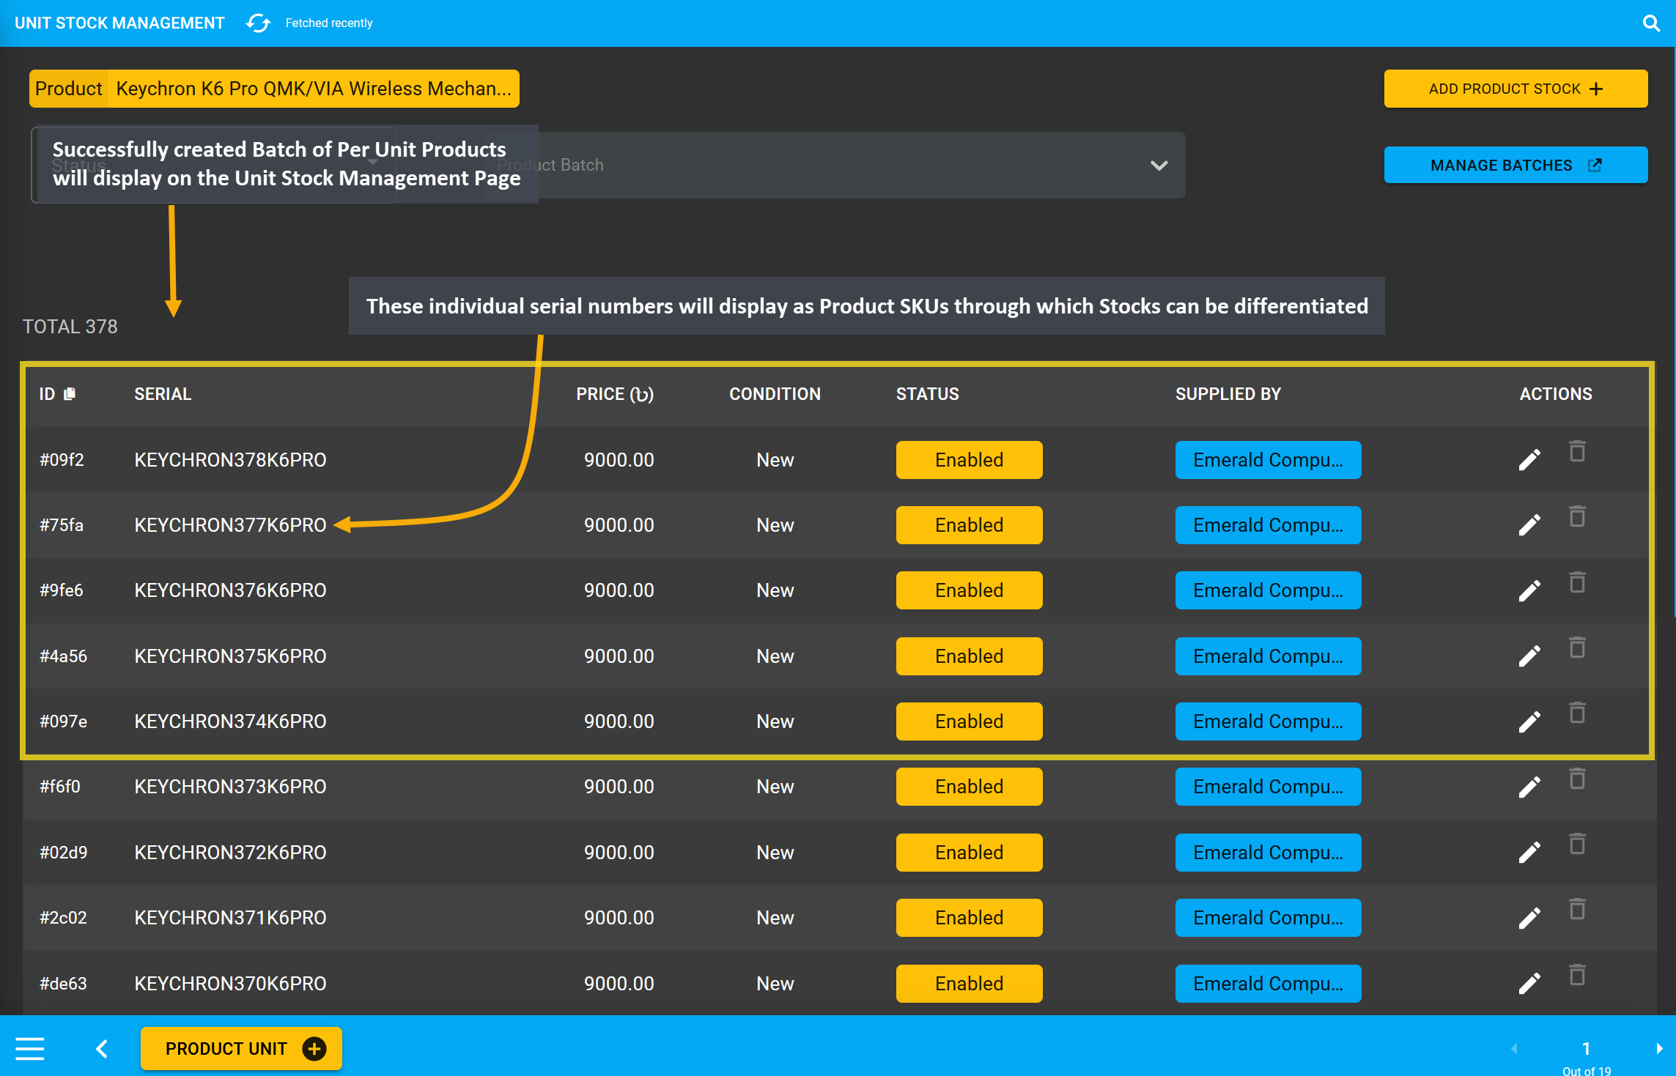This screenshot has height=1076, width=1676.
Task: Go to the previous page of units
Action: (x=1514, y=1049)
